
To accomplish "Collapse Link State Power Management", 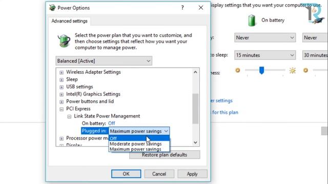I will pos(69,117).
